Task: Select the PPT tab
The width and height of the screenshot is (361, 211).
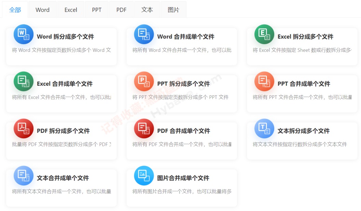Action: click(97, 10)
